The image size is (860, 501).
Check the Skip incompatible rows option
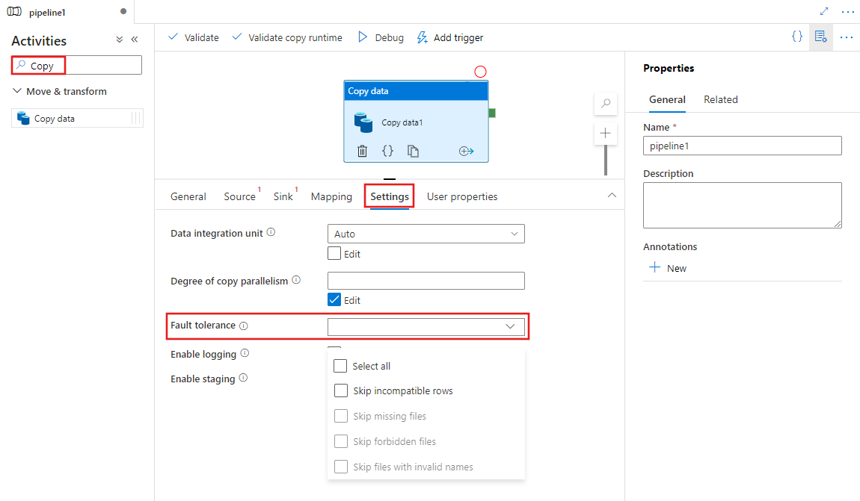(341, 390)
